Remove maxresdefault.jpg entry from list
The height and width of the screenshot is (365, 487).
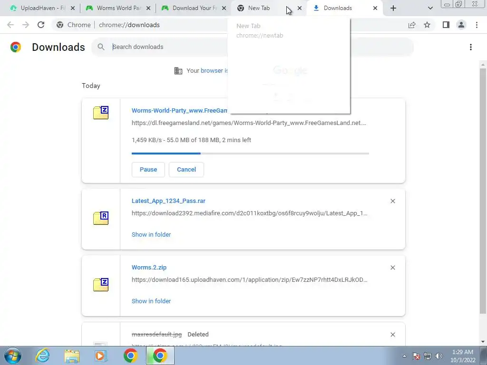392,335
